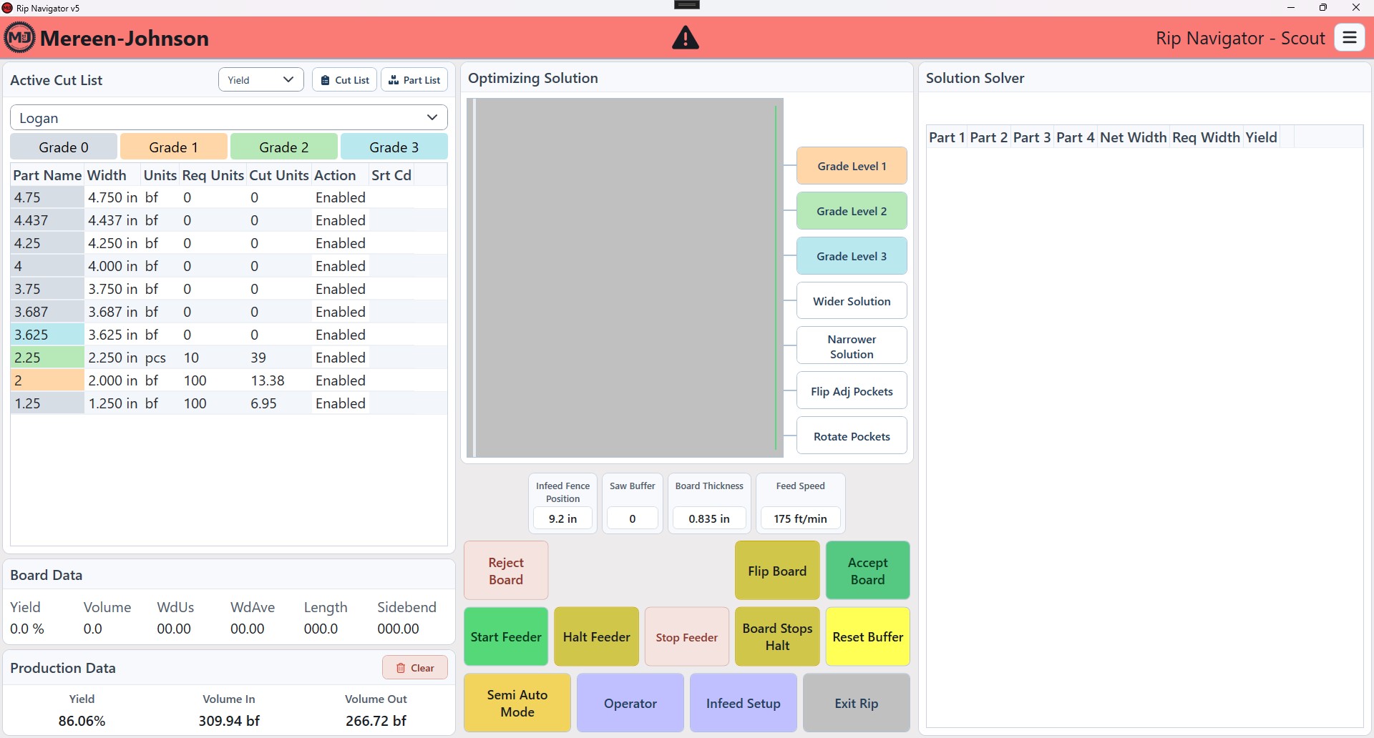Clear production data with trash button

(x=415, y=668)
